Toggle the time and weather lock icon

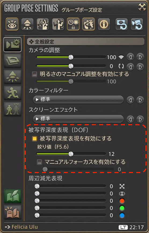point(73,24)
